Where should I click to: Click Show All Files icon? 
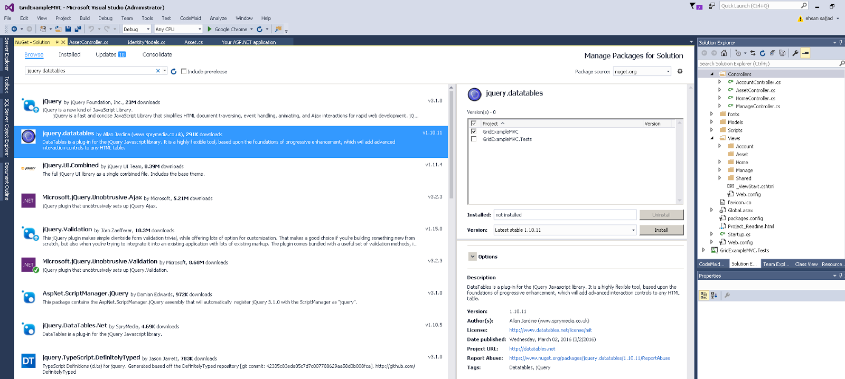(x=782, y=53)
